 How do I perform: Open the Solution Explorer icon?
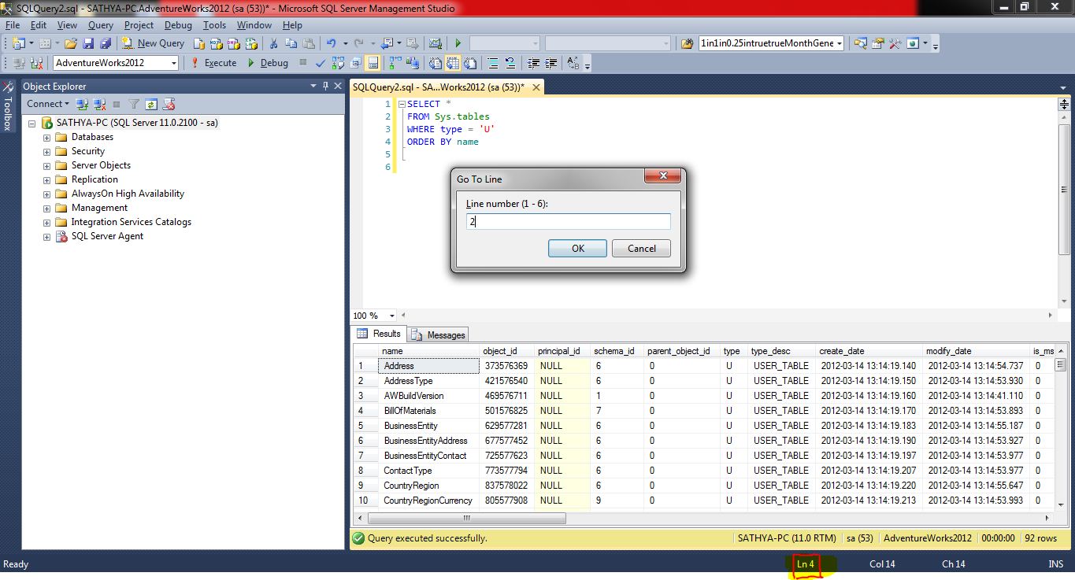click(860, 43)
